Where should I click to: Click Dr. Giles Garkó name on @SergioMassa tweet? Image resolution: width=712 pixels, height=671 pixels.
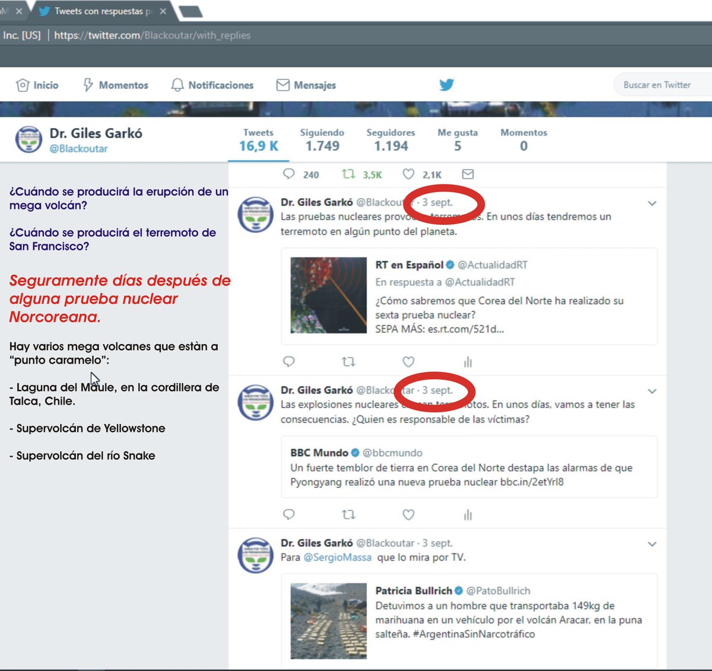coord(317,543)
